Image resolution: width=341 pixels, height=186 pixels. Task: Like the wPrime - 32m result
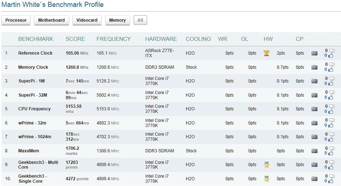pos(331,125)
